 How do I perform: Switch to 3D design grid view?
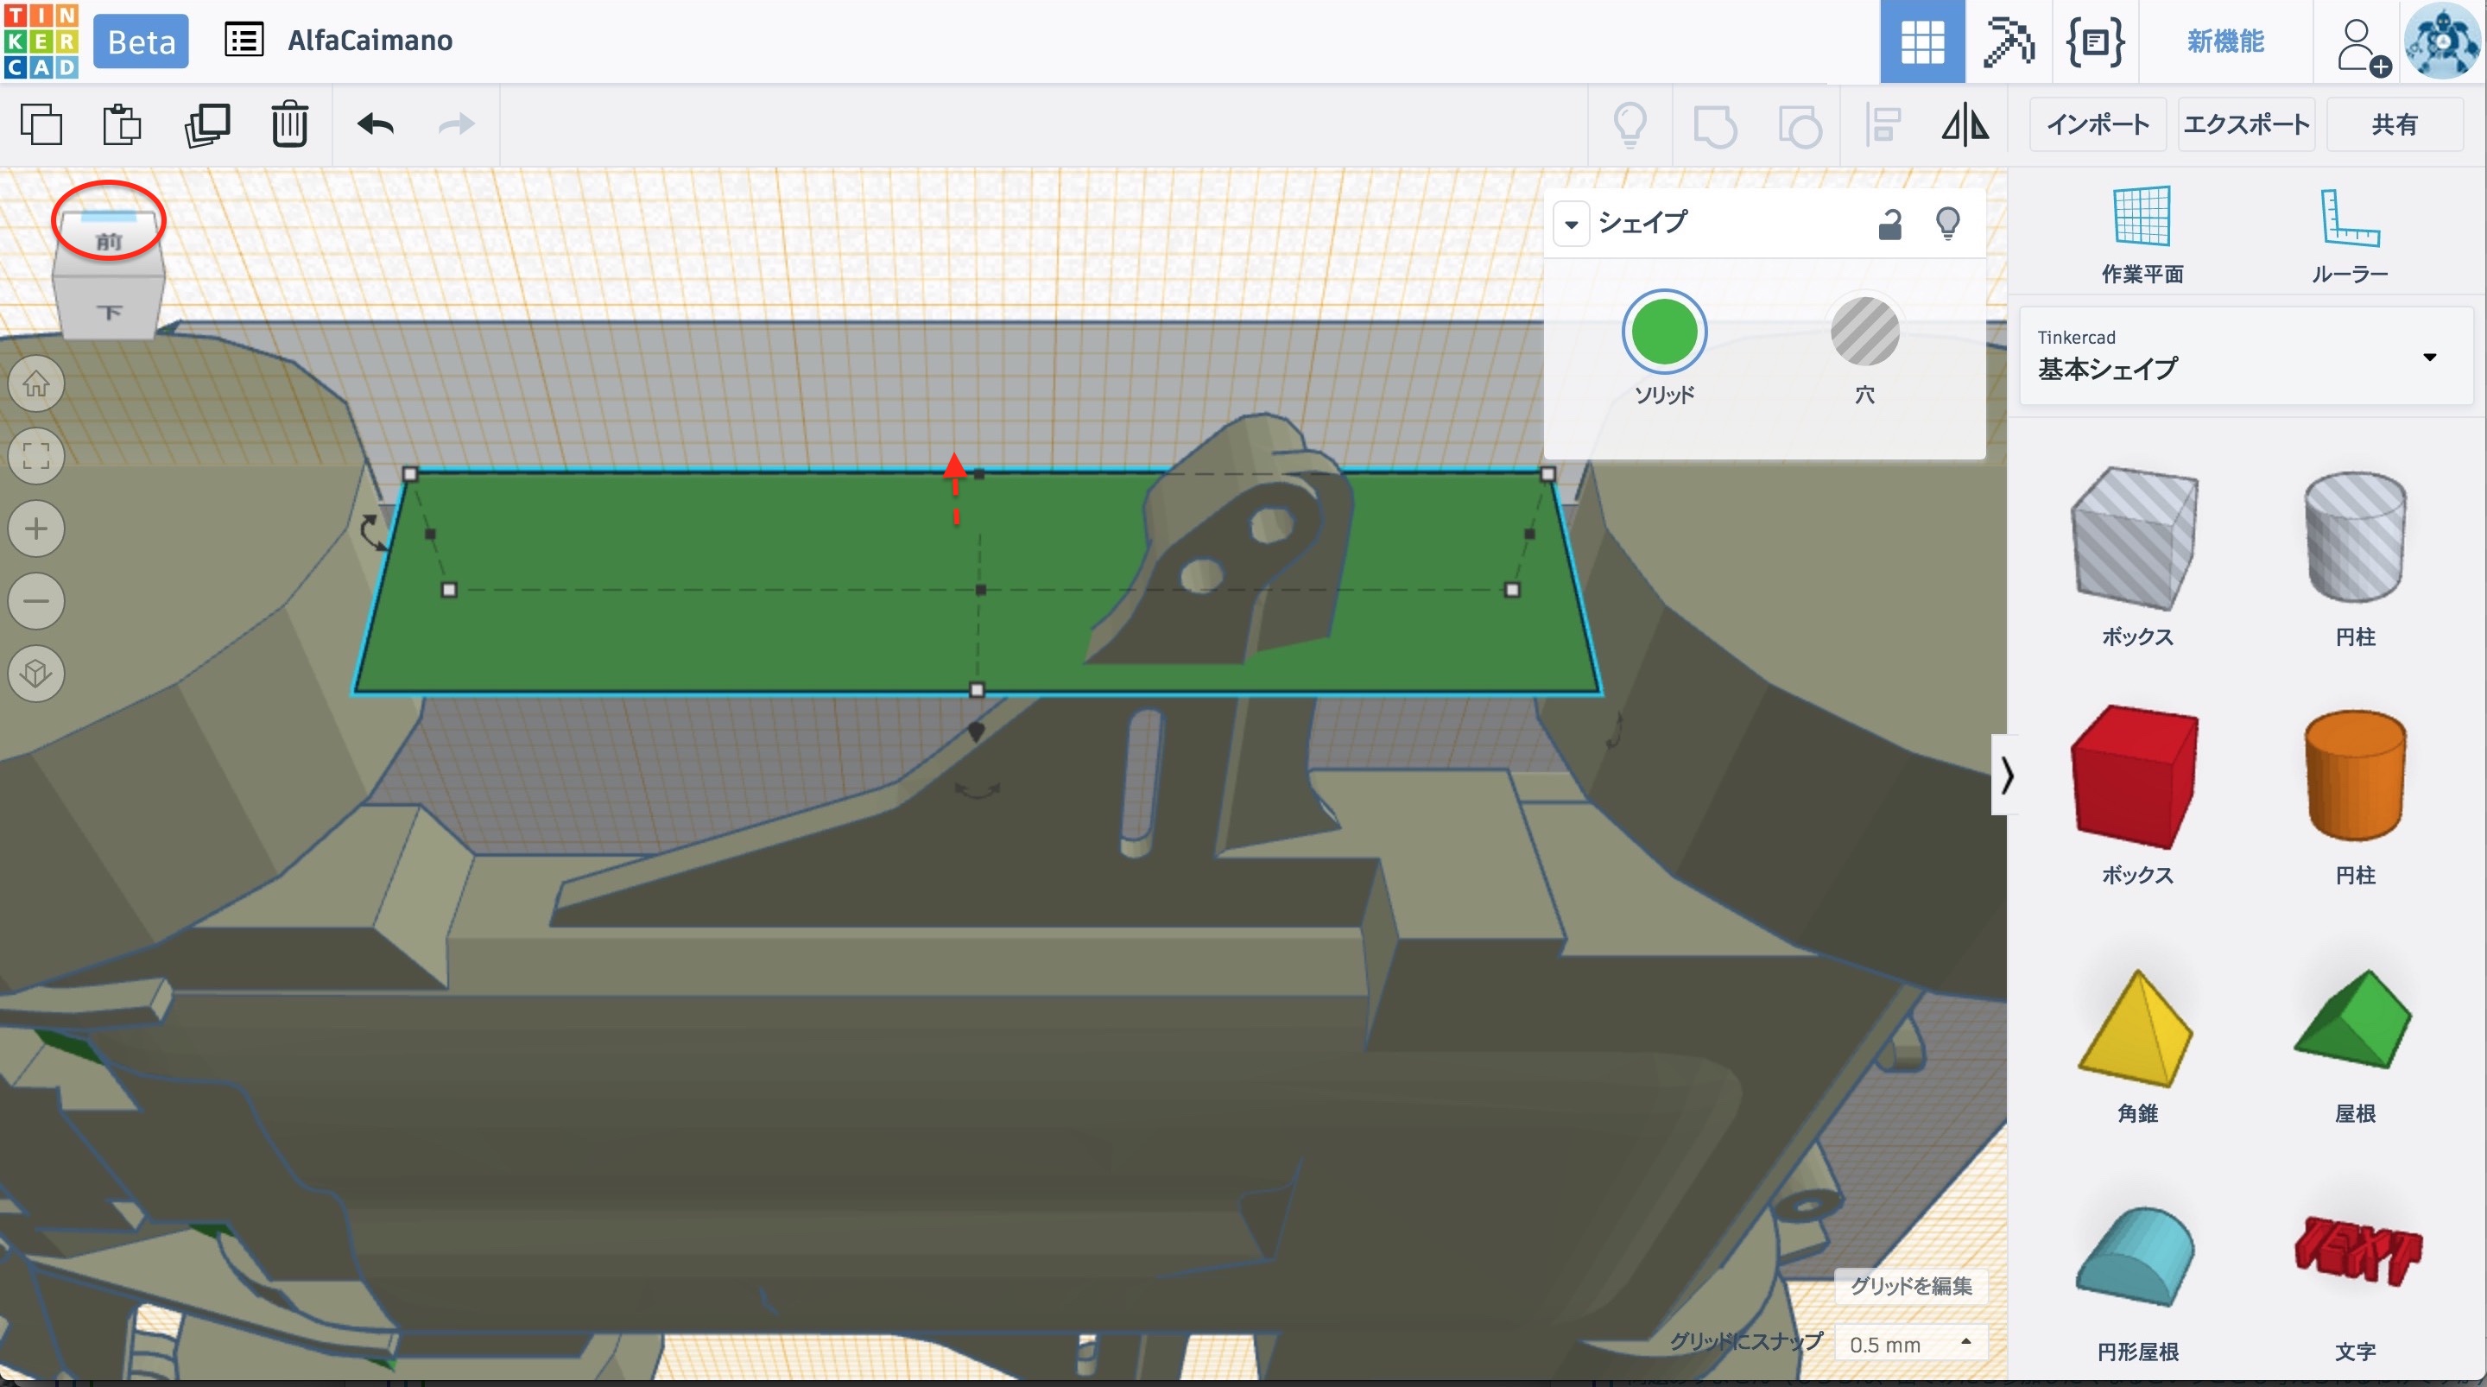(1921, 41)
